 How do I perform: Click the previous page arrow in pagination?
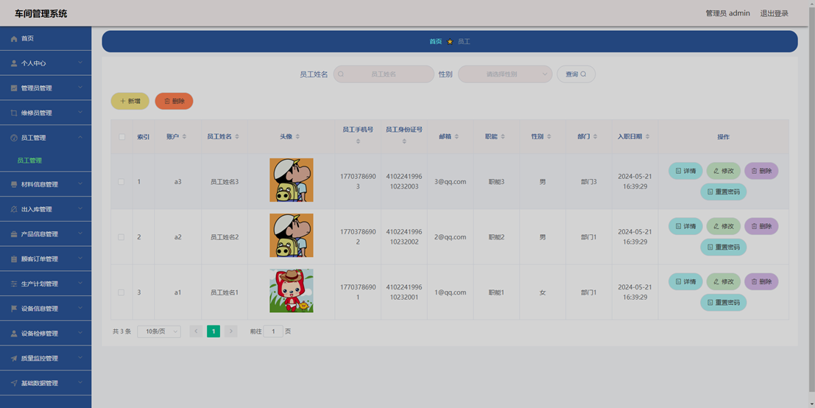(196, 331)
